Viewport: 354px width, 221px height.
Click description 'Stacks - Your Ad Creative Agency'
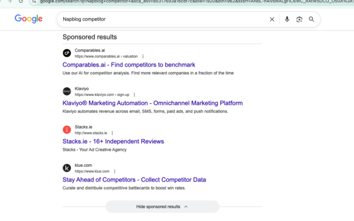94,150
